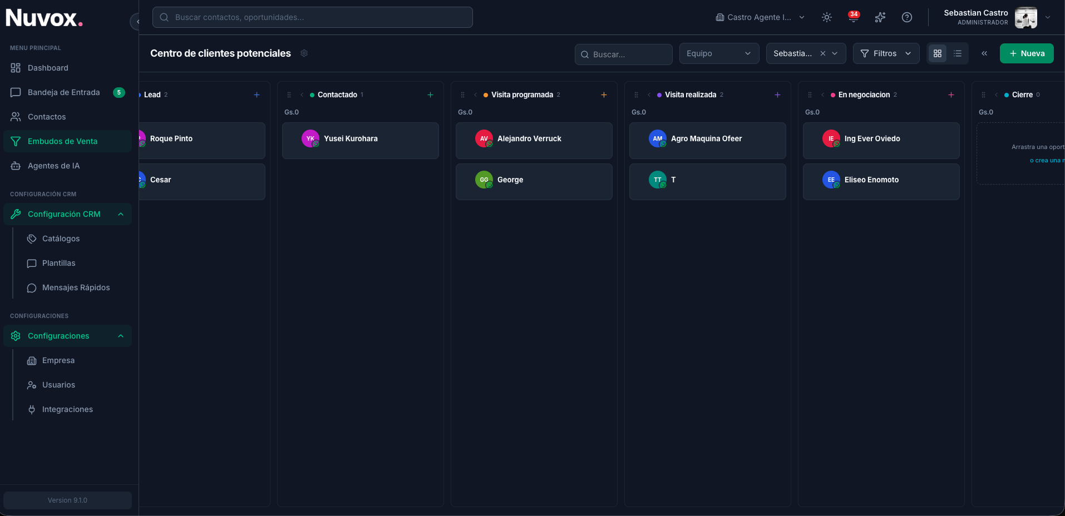1065x516 pixels.
Task: Grab En negociacion column drag handle
Action: [810, 95]
